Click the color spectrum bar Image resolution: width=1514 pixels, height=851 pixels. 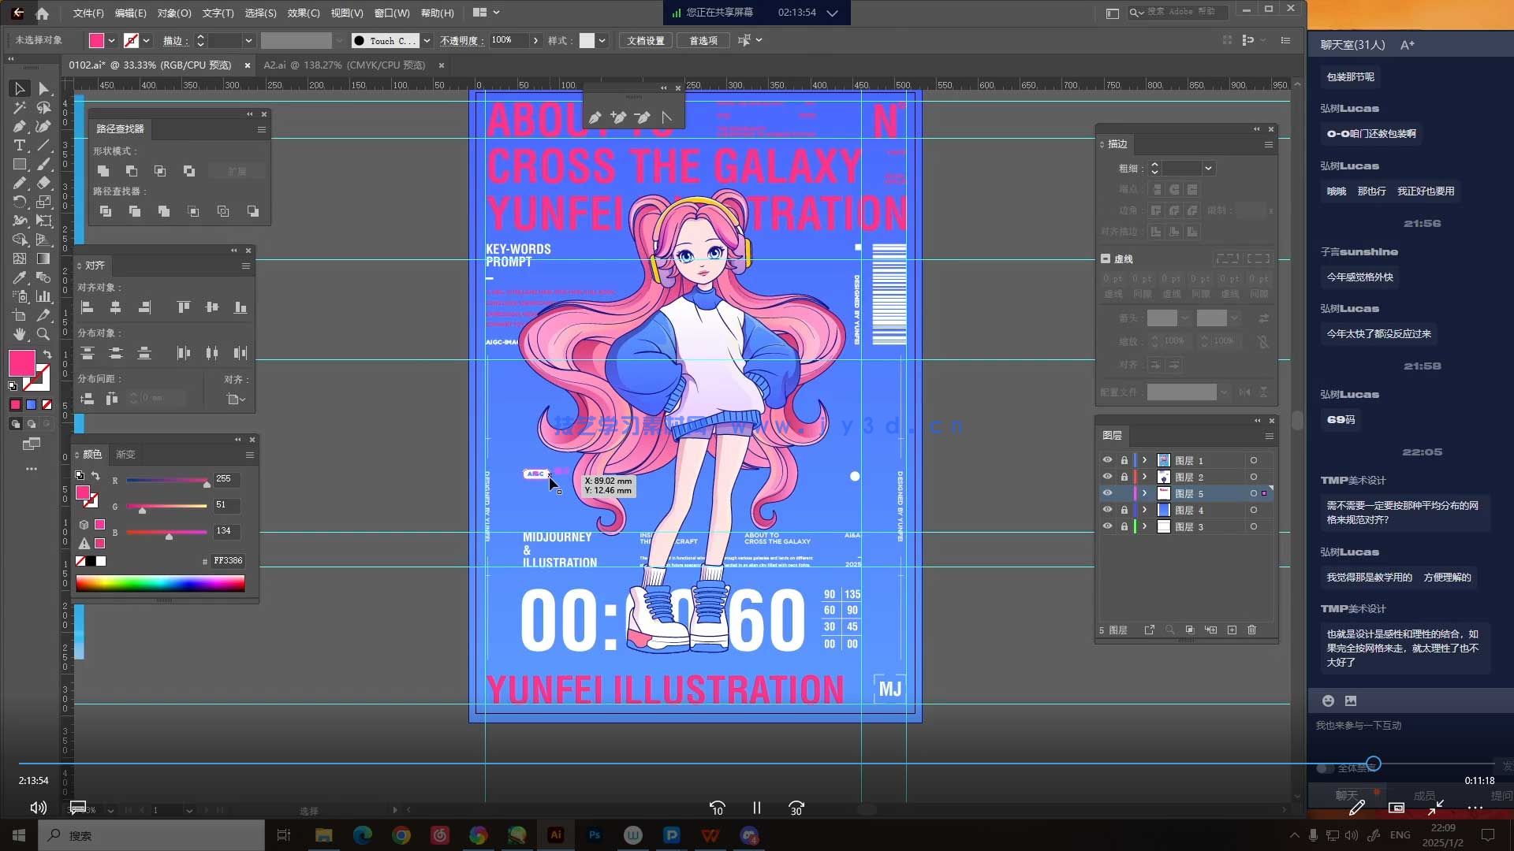point(160,583)
